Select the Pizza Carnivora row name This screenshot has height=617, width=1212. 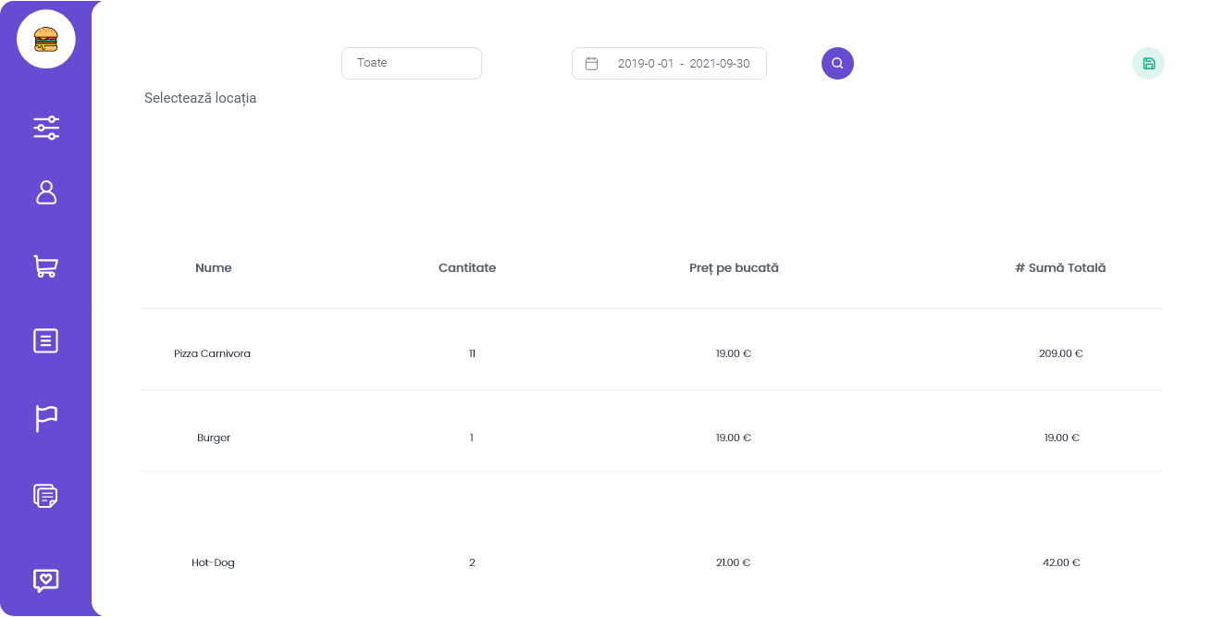[x=213, y=353]
